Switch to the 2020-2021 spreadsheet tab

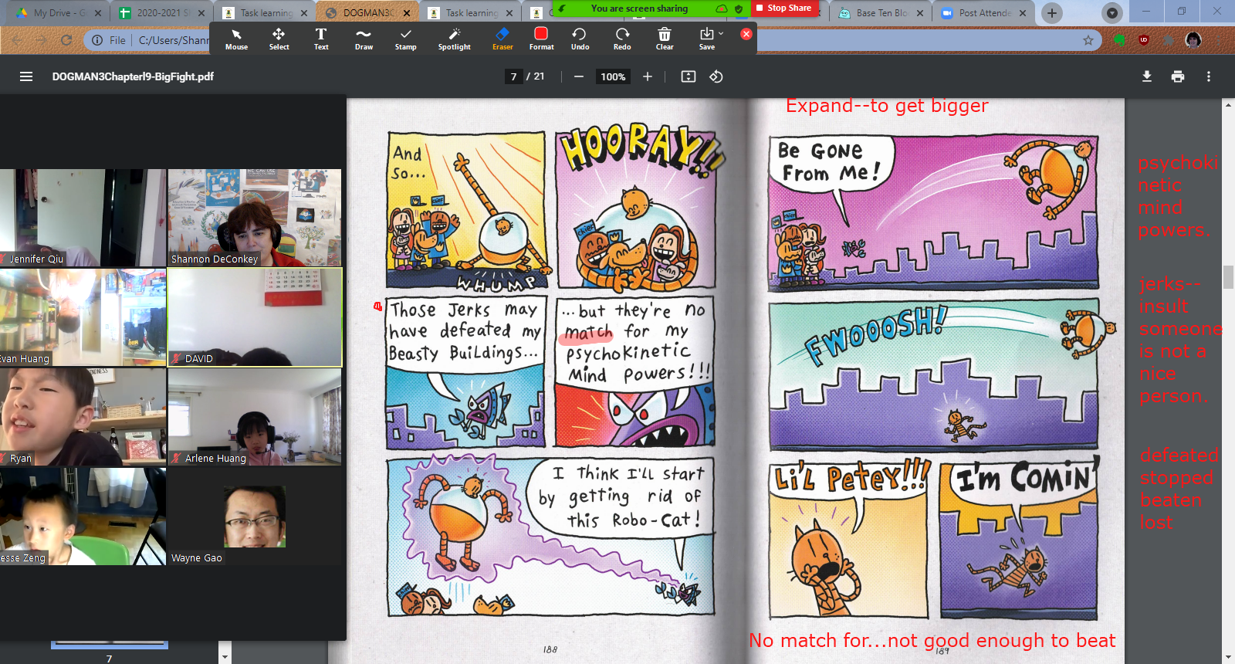coord(160,13)
